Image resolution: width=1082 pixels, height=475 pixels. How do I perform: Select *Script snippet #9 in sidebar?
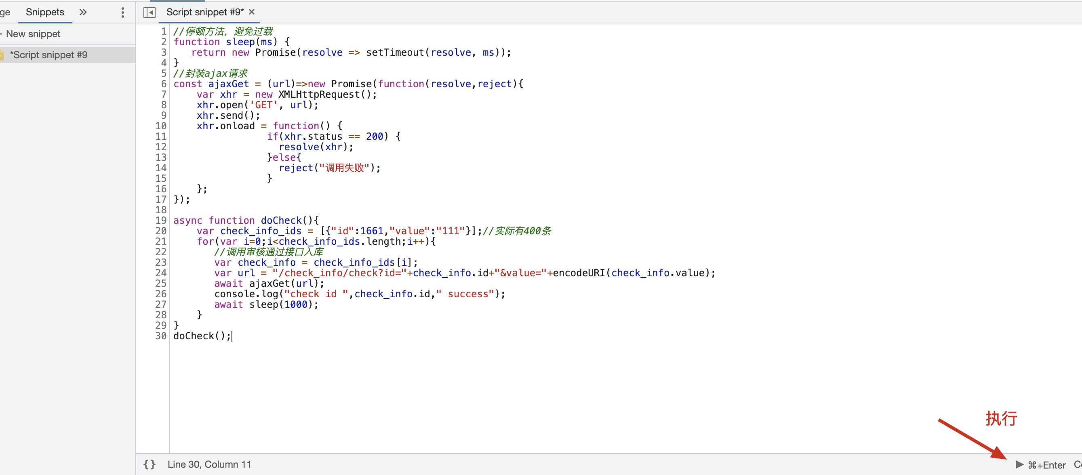(x=49, y=55)
